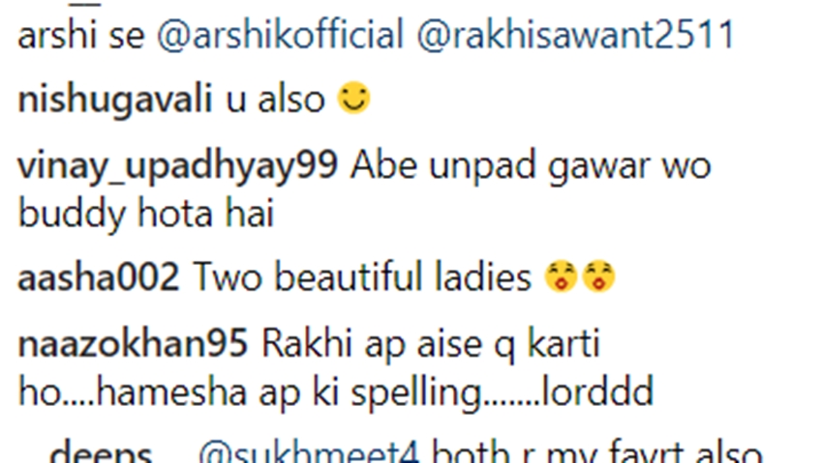This screenshot has width=823, height=463.
Task: Click the word 'lorddd' in naazokhan95's comment
Action: click(x=597, y=391)
